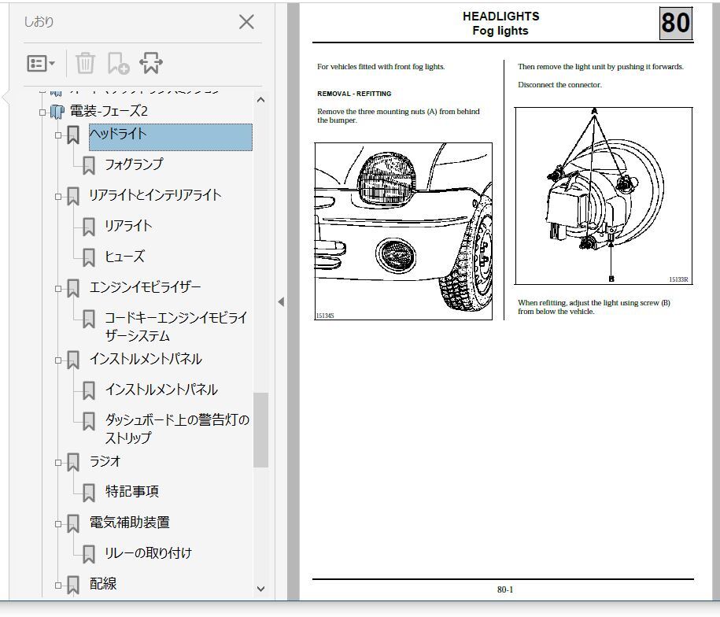The height and width of the screenshot is (617, 720).
Task: Open the エンジンイモビライザー bookmark
Action: tap(145, 287)
